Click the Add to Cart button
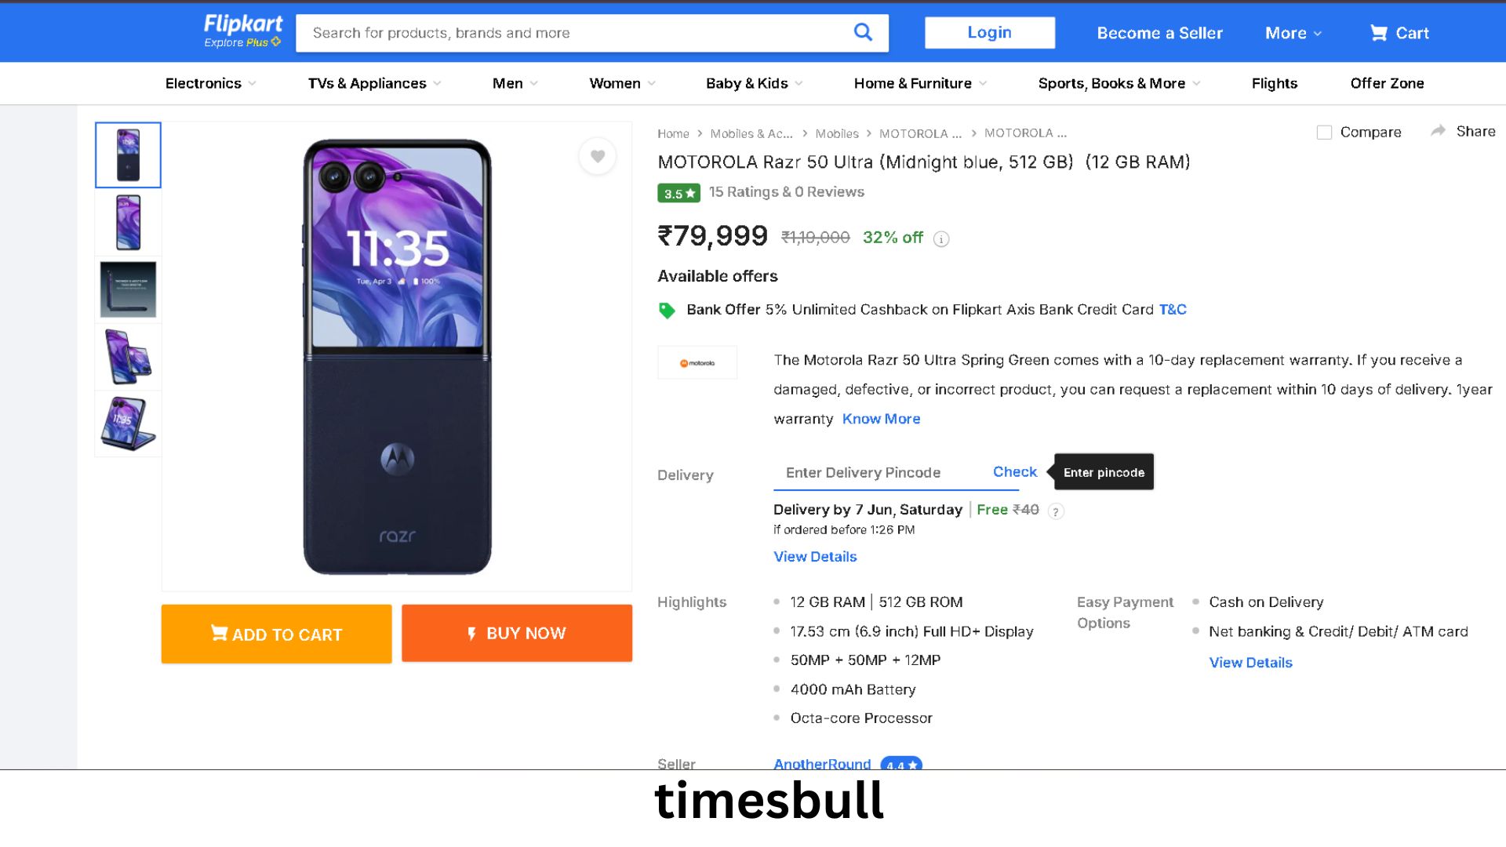Viewport: 1506px width, 847px height. (x=276, y=634)
